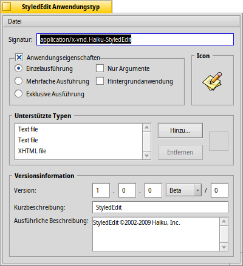The height and width of the screenshot is (266, 243).
Task: Click the middle version number field
Action: pos(127,190)
